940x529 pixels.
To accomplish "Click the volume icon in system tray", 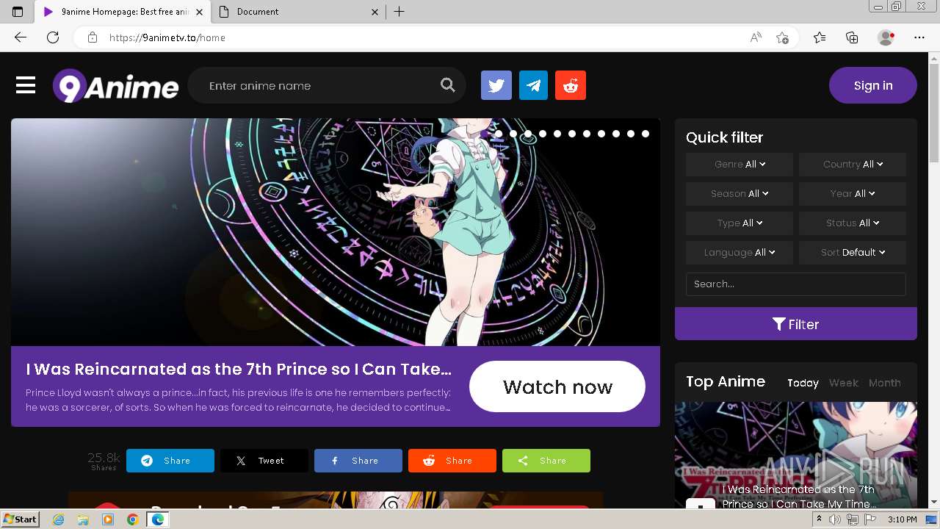I will click(836, 519).
